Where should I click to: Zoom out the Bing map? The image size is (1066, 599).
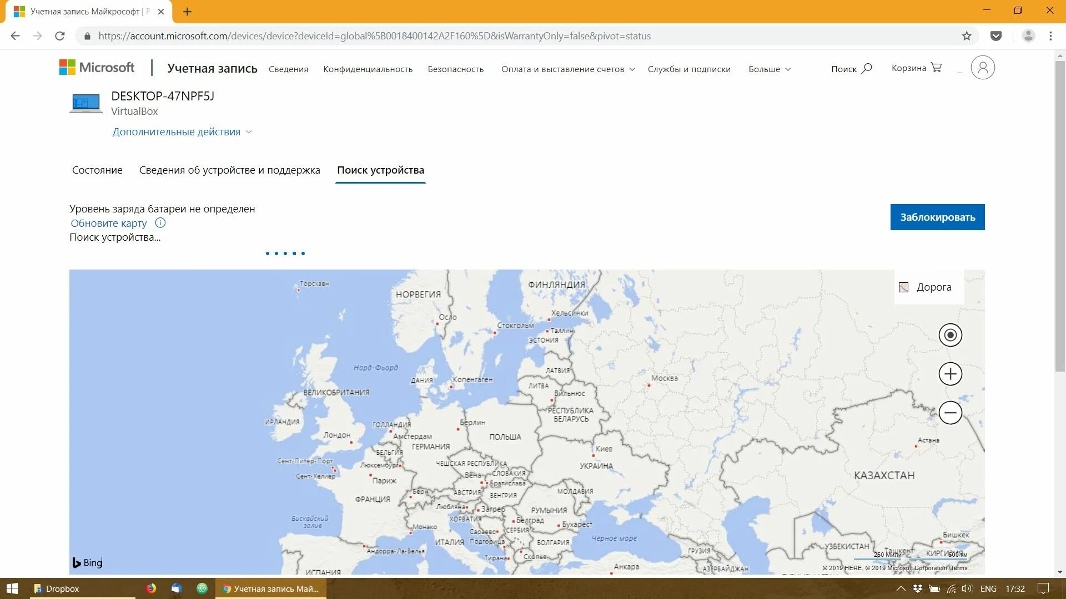(x=951, y=413)
